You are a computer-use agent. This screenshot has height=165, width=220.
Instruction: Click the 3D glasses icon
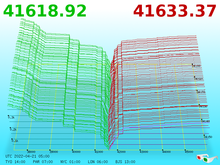tap(207, 158)
